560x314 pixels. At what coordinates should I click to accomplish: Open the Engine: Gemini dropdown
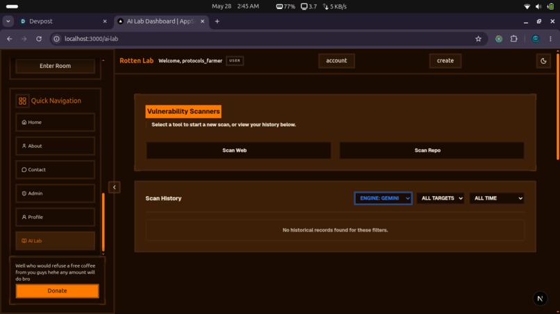(384, 198)
